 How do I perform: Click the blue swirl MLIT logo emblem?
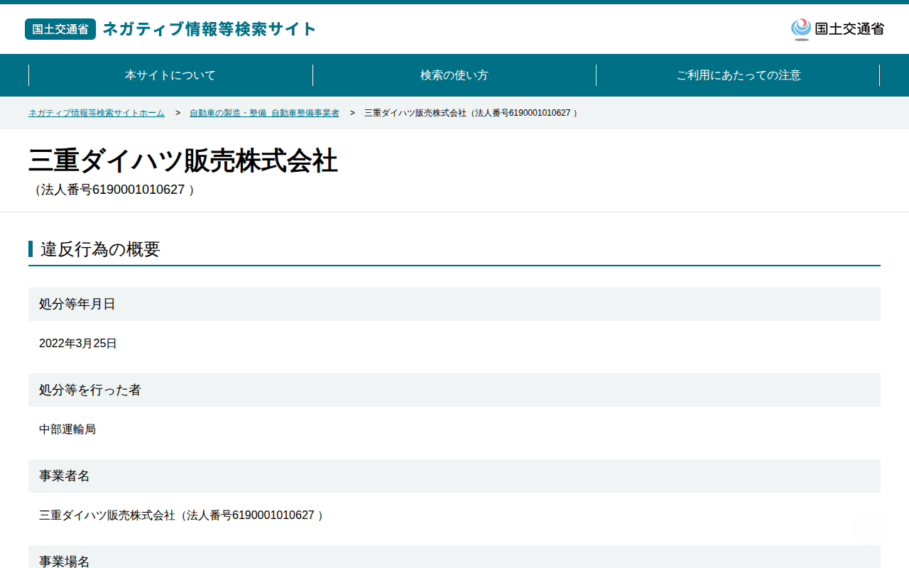click(x=801, y=29)
